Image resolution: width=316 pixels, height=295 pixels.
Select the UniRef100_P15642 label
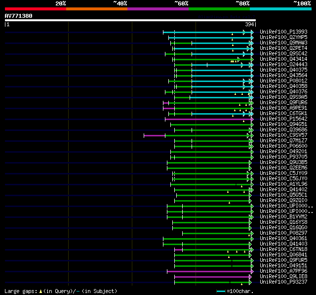pos(283,119)
